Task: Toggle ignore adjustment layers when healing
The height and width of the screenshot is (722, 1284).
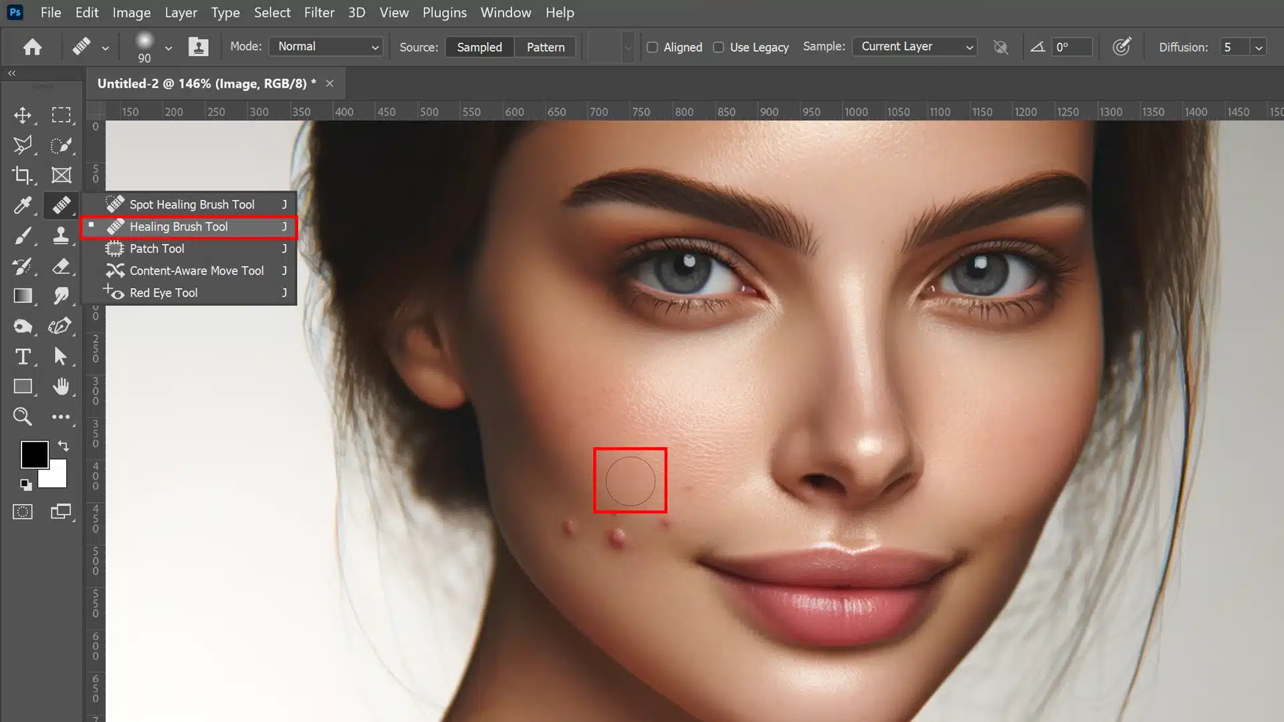Action: tap(1000, 47)
